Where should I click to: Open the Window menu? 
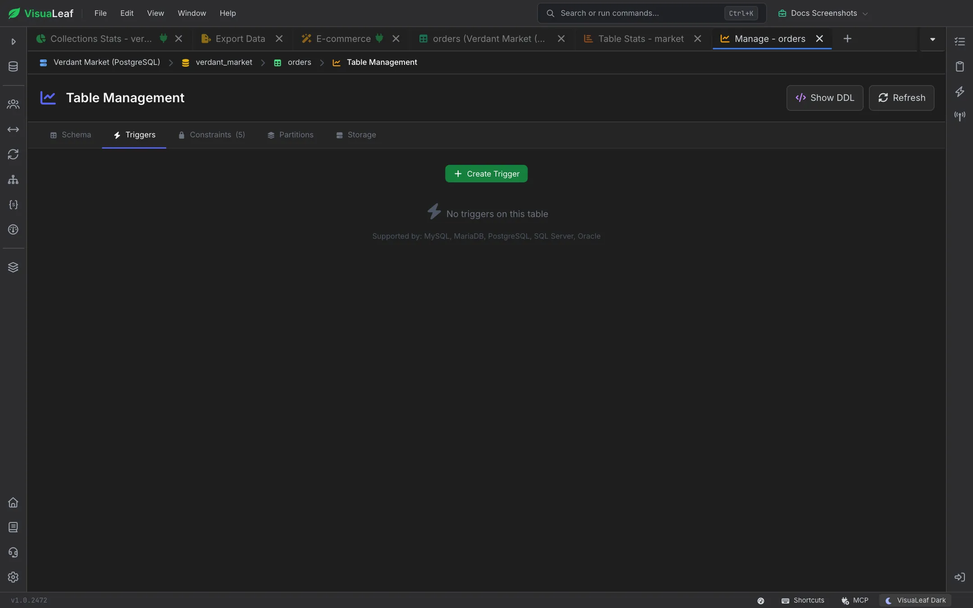click(192, 13)
